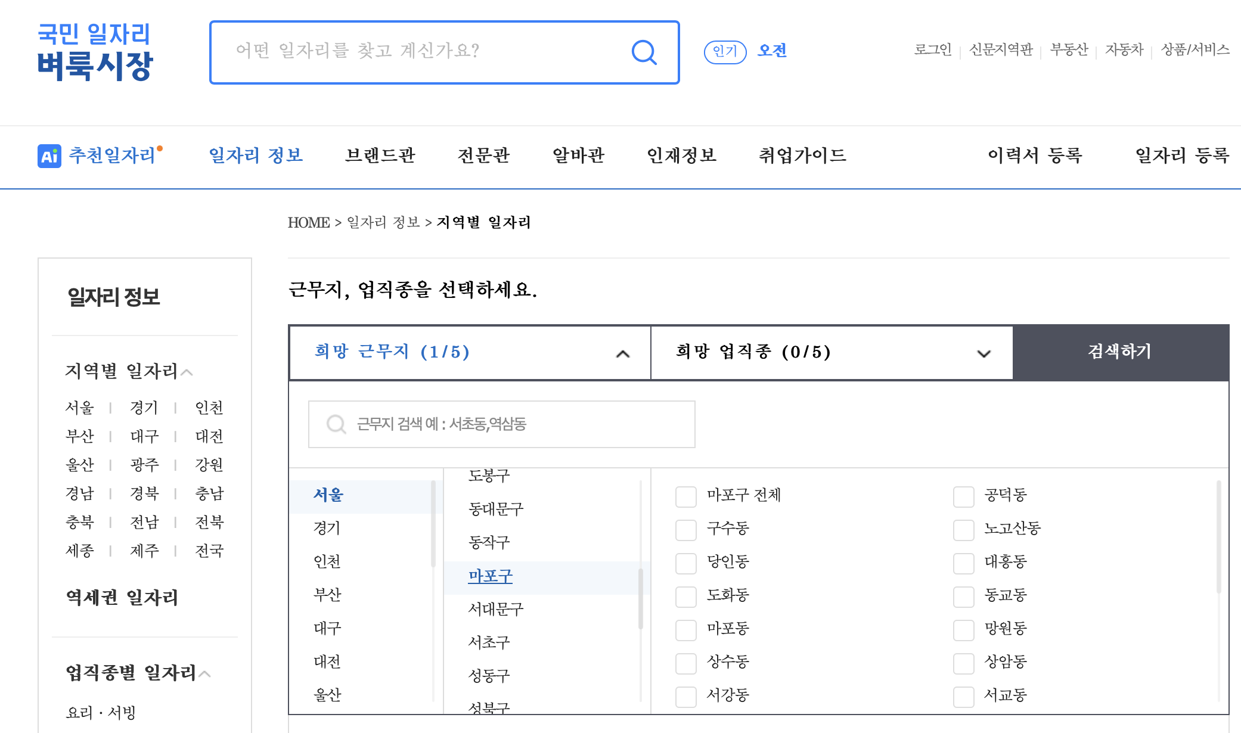
Task: Click the 국민 일자리 벼룩시장 logo
Action: [x=95, y=51]
